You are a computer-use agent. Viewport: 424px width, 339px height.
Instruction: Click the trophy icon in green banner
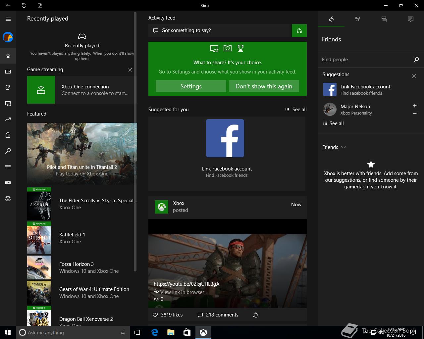[240, 48]
